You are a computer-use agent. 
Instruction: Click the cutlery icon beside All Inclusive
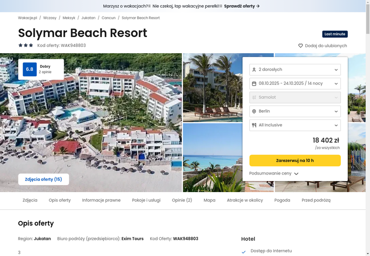tap(254, 125)
